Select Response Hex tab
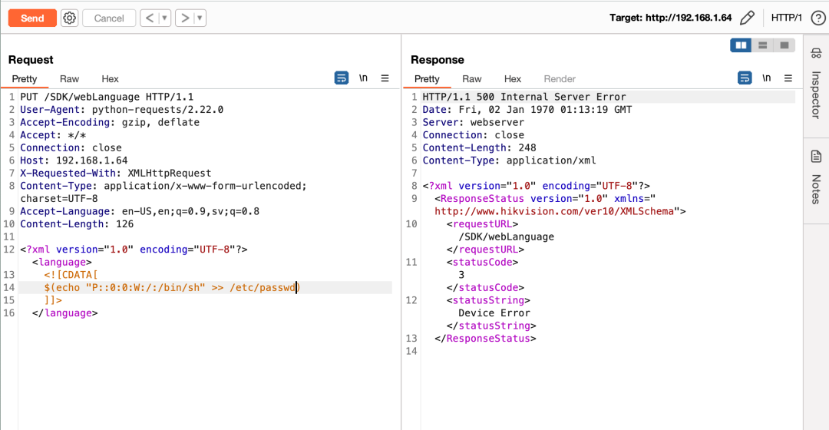 click(512, 79)
